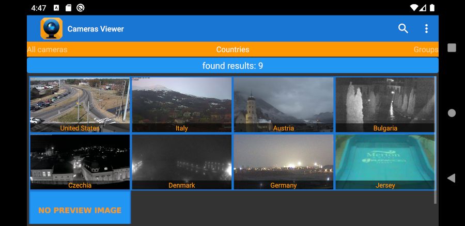Click the found results: 9 bar
Screen dimensions: 465x226
point(233,66)
